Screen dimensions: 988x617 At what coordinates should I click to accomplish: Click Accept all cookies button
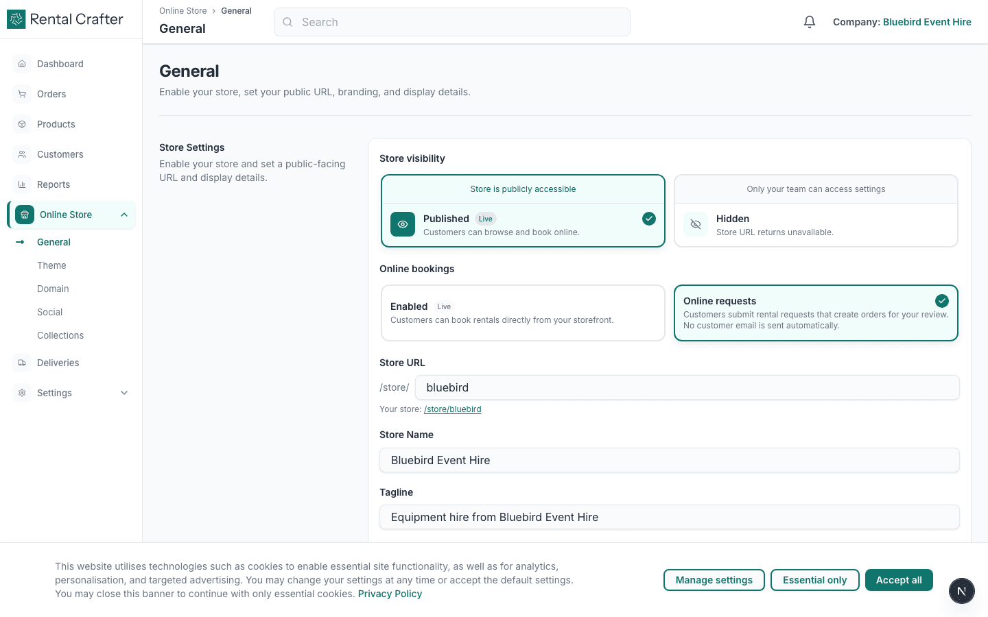click(x=899, y=580)
